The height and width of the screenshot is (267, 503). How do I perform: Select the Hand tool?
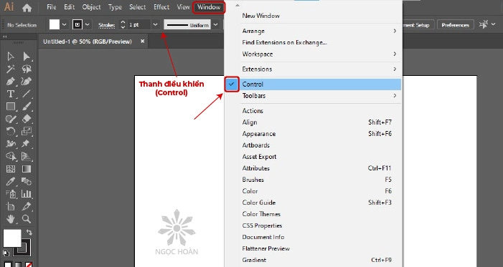point(11,219)
